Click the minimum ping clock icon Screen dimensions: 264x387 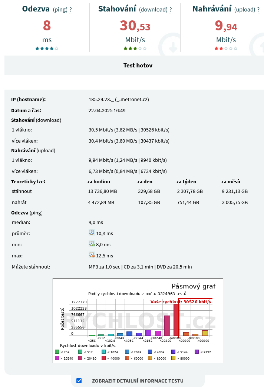pos(92,244)
